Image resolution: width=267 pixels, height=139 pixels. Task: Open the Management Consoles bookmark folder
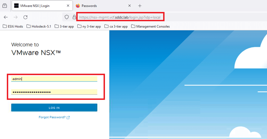click(x=150, y=26)
